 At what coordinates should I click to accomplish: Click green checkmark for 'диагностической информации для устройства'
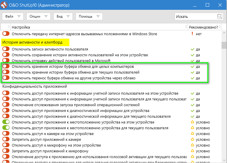point(192,111)
